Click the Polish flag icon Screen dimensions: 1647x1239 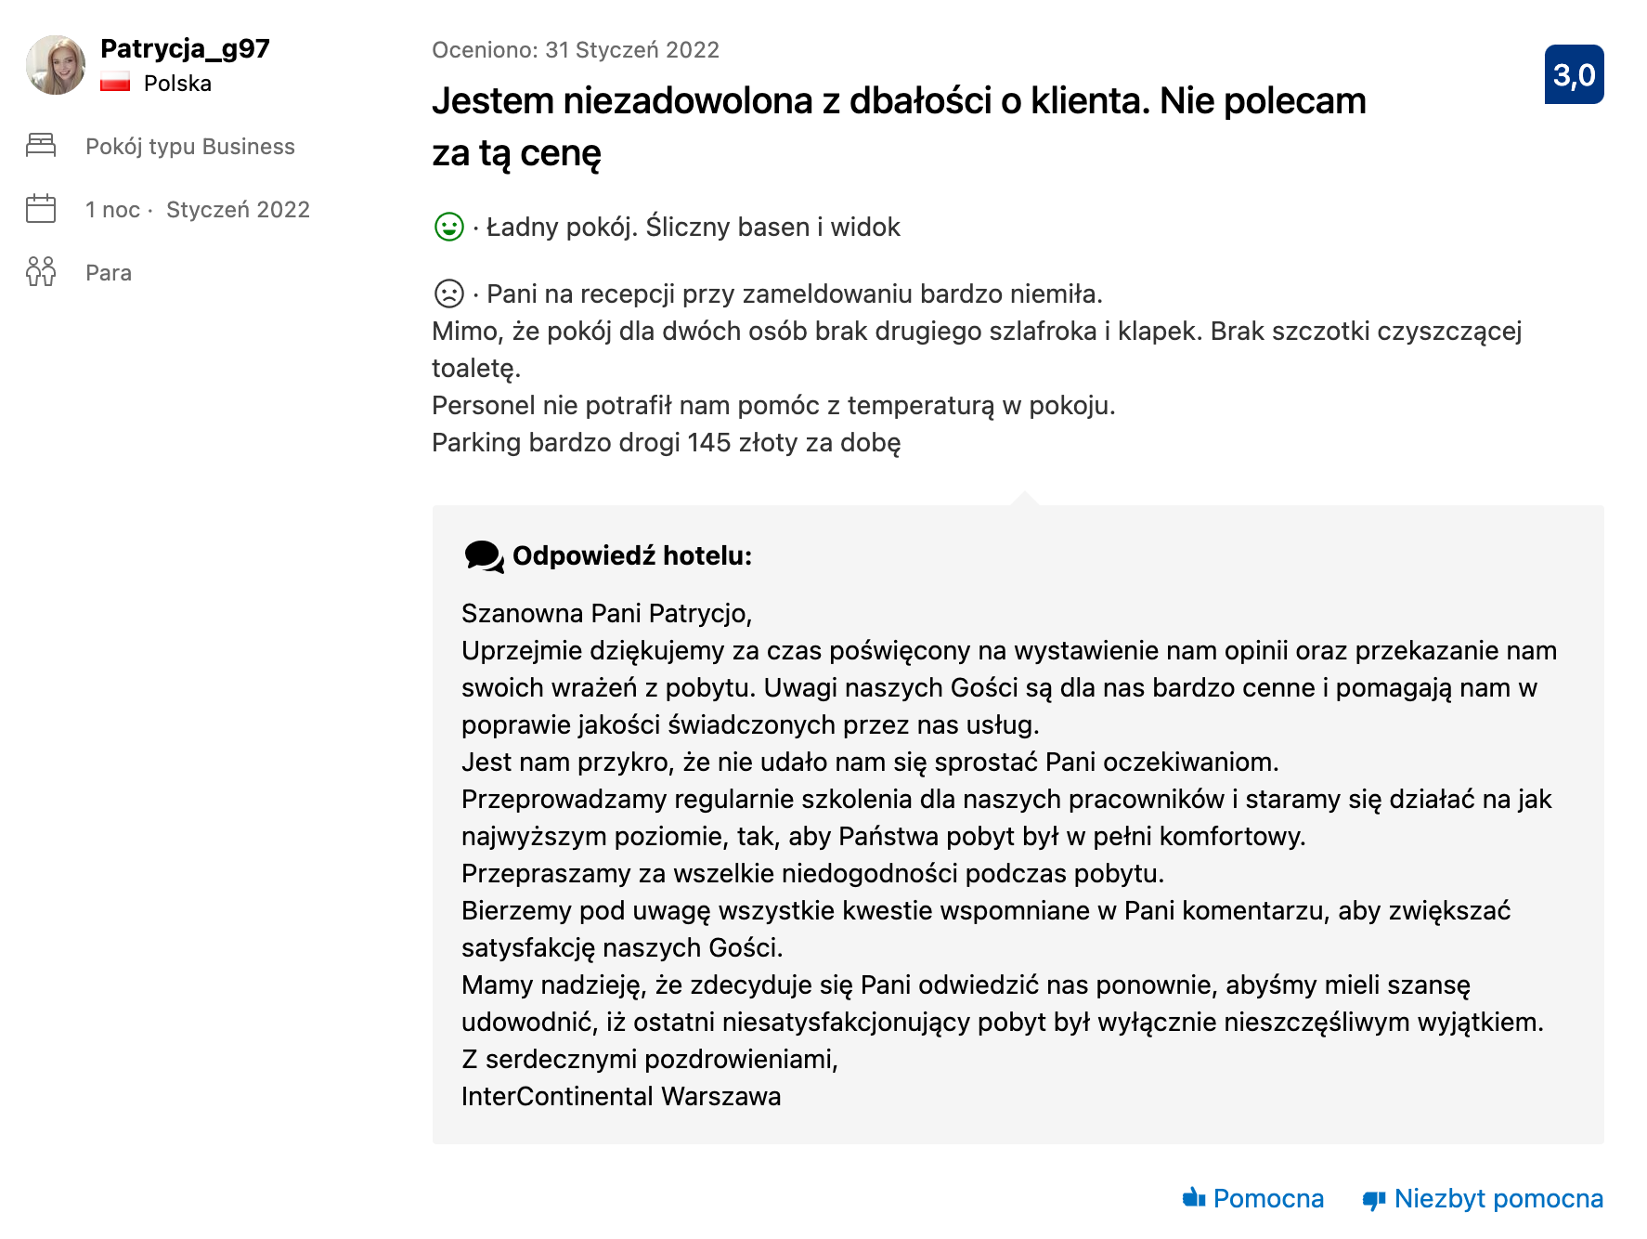(115, 83)
